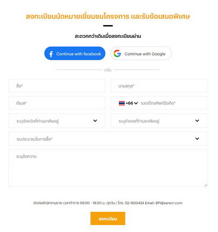Open the purchase budget (งบประมาณ) dropdown
Viewport: 218px width, 232px height.
pyautogui.click(x=108, y=139)
